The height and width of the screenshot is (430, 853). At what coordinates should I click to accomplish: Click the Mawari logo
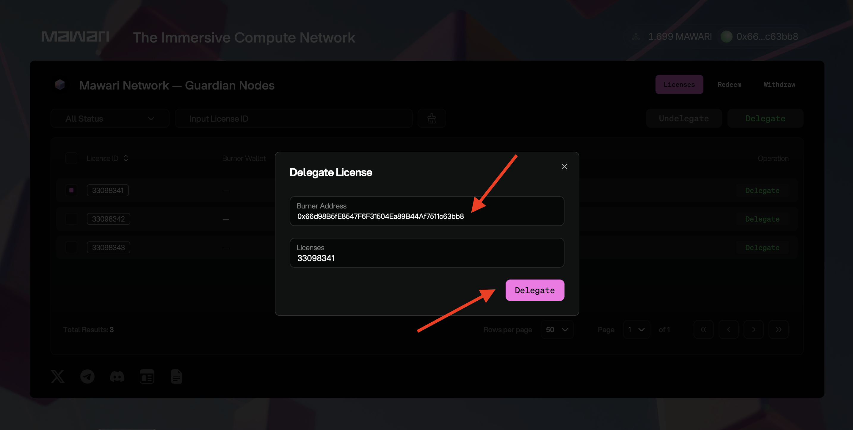[75, 36]
